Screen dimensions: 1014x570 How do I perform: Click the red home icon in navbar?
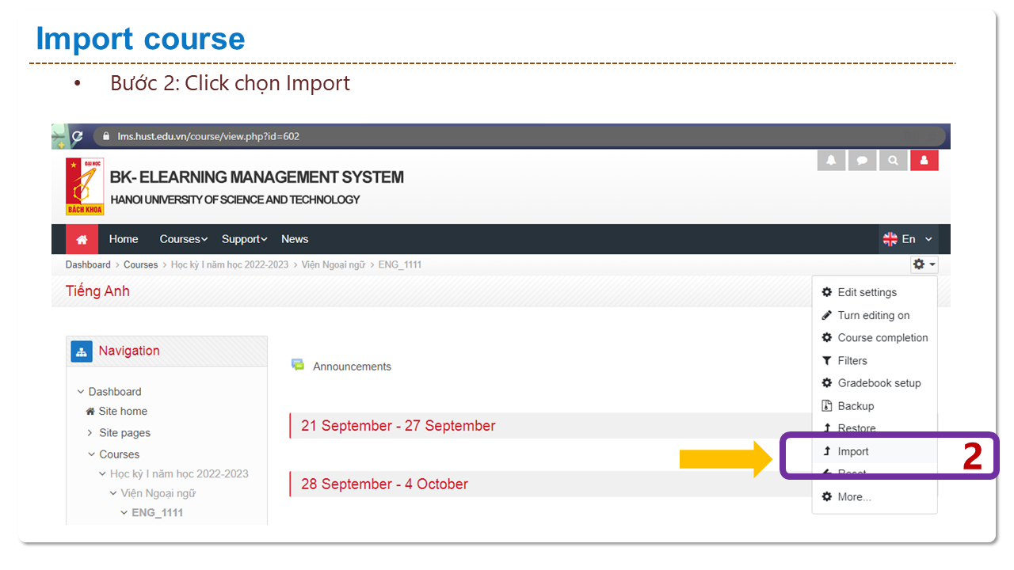[x=82, y=239]
